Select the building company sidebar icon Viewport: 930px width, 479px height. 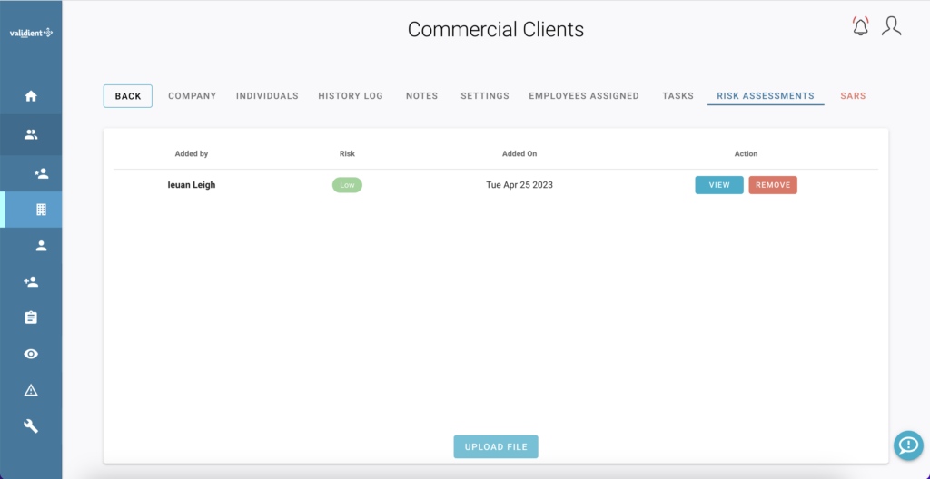[41, 210]
